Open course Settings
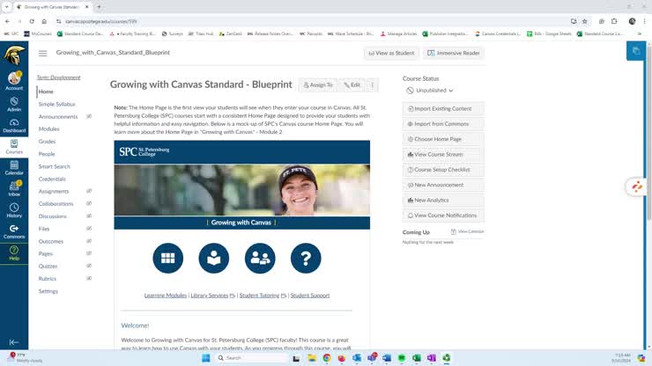This screenshot has width=652, height=366. [48, 291]
